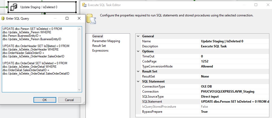The height and width of the screenshot is (118, 272).
Task: Select the SQLStatement property label
Action: 152,102
